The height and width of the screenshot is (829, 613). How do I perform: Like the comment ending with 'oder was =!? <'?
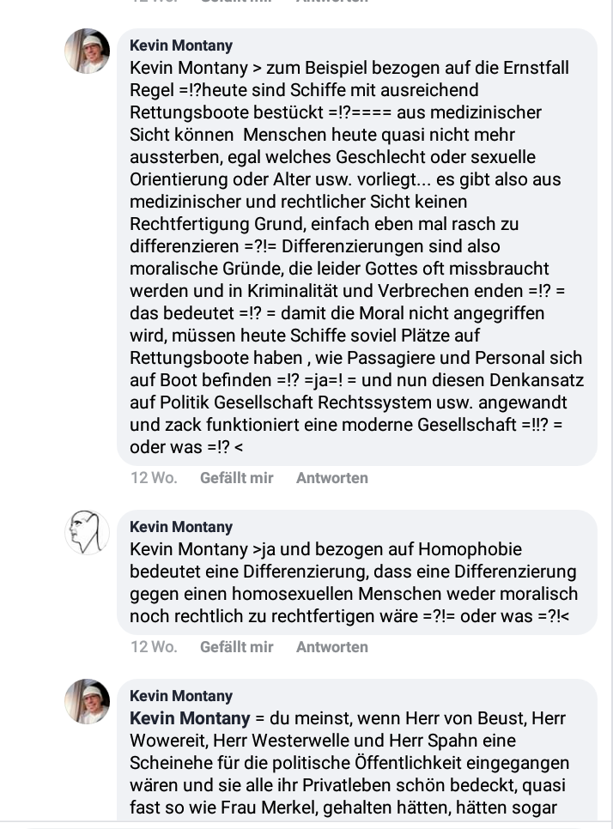tap(236, 477)
